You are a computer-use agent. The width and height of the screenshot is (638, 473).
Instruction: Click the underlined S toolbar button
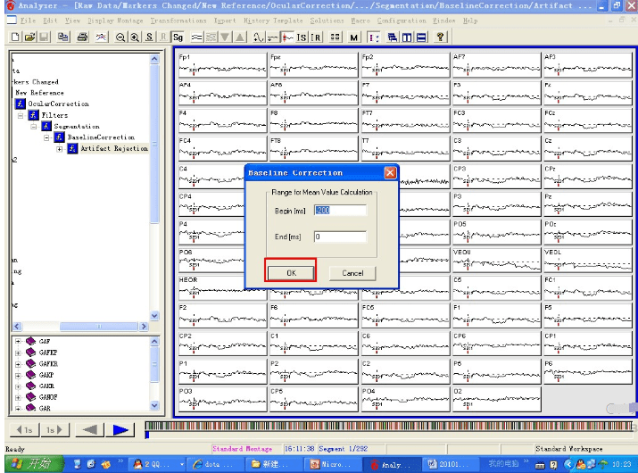149,37
